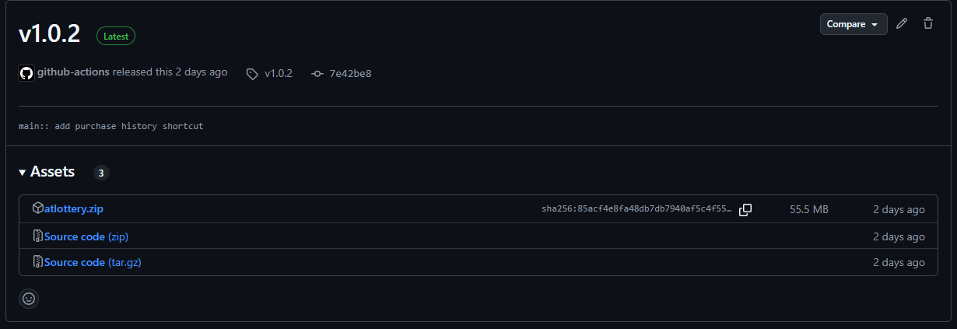Click the v1.0.2 release title heading
957x329 pixels.
50,35
